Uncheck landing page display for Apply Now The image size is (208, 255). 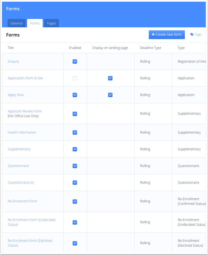pos(110,95)
